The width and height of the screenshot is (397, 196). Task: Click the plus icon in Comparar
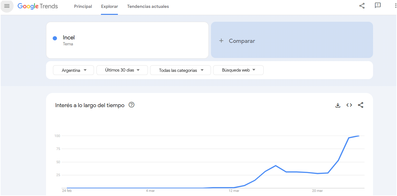(x=221, y=41)
